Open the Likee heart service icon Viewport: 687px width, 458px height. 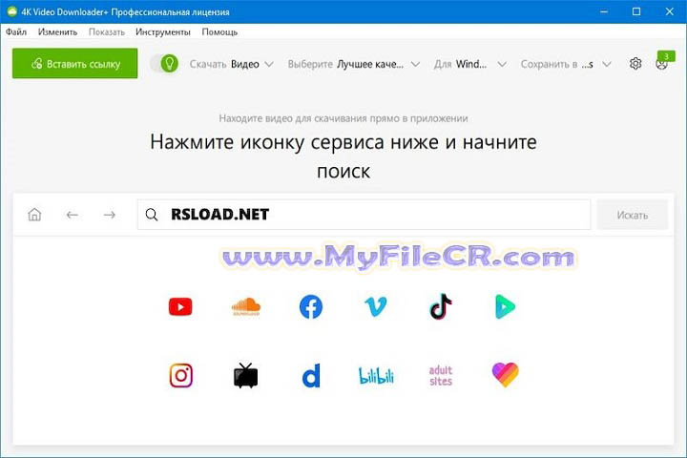click(x=505, y=375)
